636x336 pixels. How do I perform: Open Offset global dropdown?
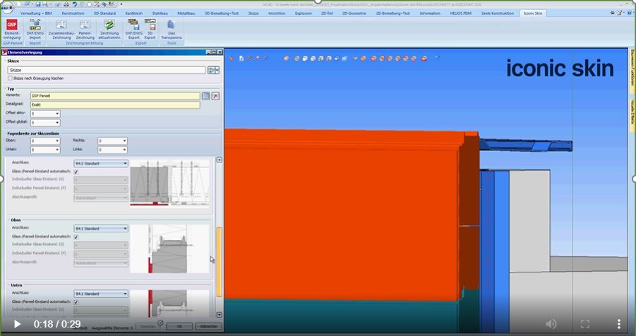point(57,123)
